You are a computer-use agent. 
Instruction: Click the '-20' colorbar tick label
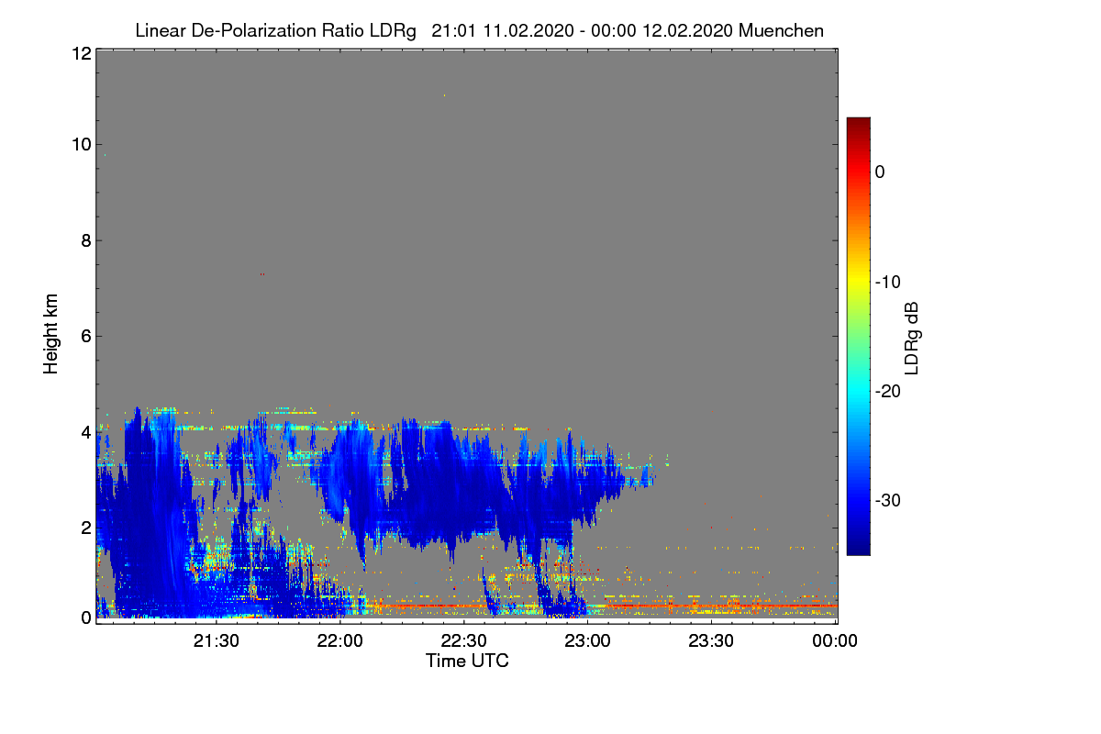[887, 391]
